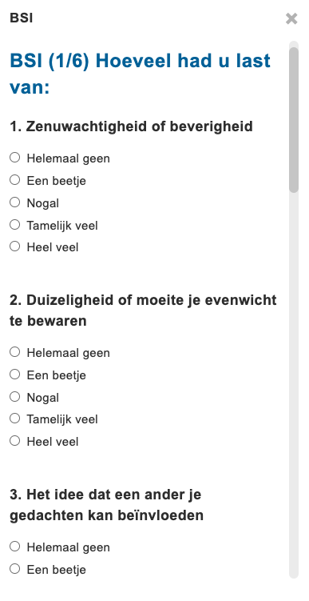Choose "Een beetje" for Zenuwachtigheid of beverigheid
The image size is (309, 601).
point(15,180)
